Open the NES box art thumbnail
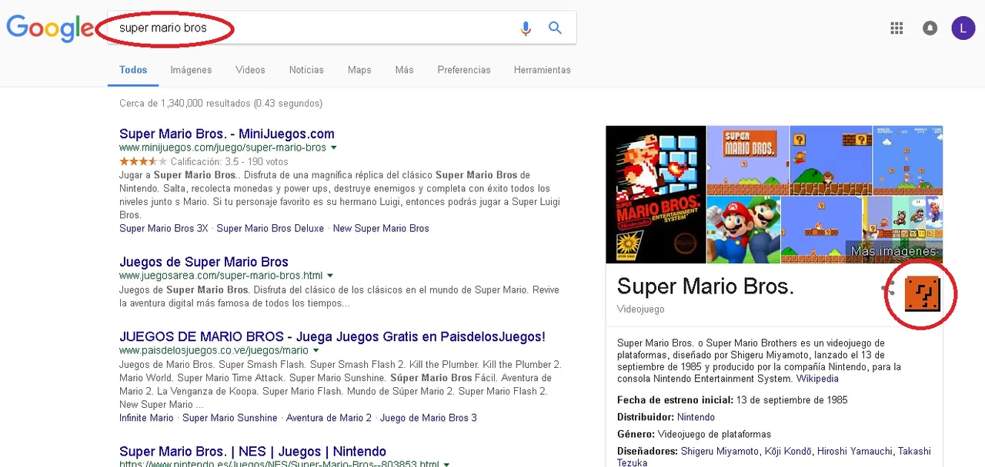The height and width of the screenshot is (467, 985). pos(656,194)
